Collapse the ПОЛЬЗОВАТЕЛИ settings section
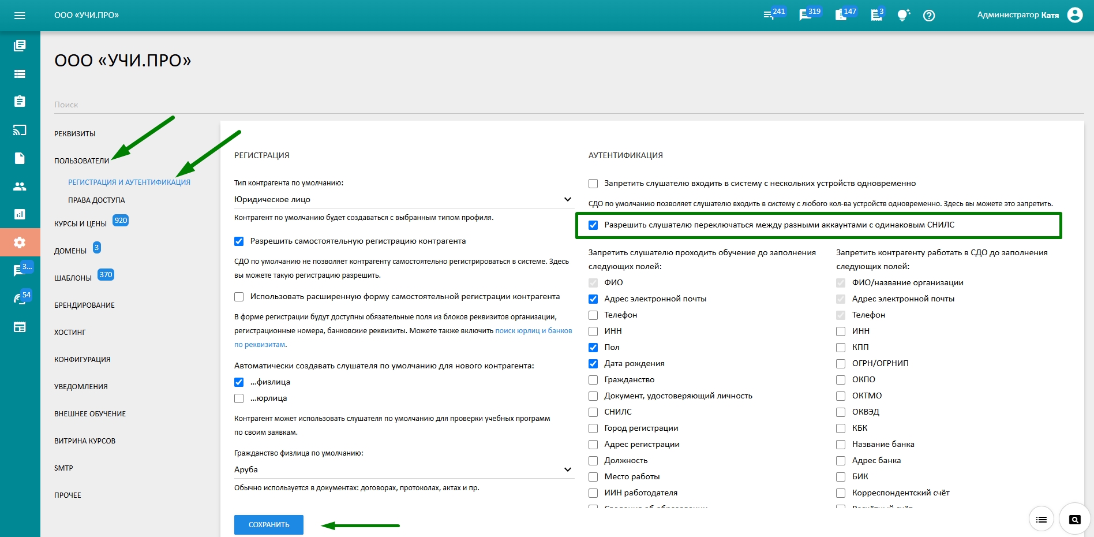 (x=81, y=161)
